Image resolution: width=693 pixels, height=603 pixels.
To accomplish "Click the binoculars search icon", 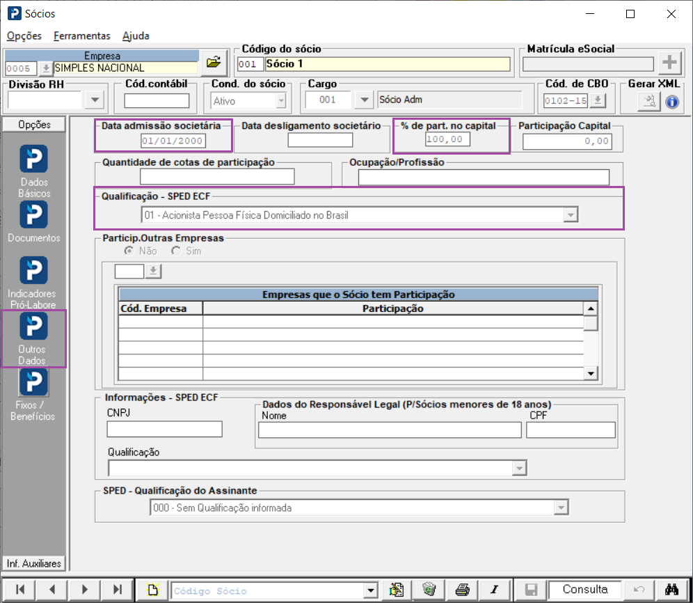I will tap(671, 590).
